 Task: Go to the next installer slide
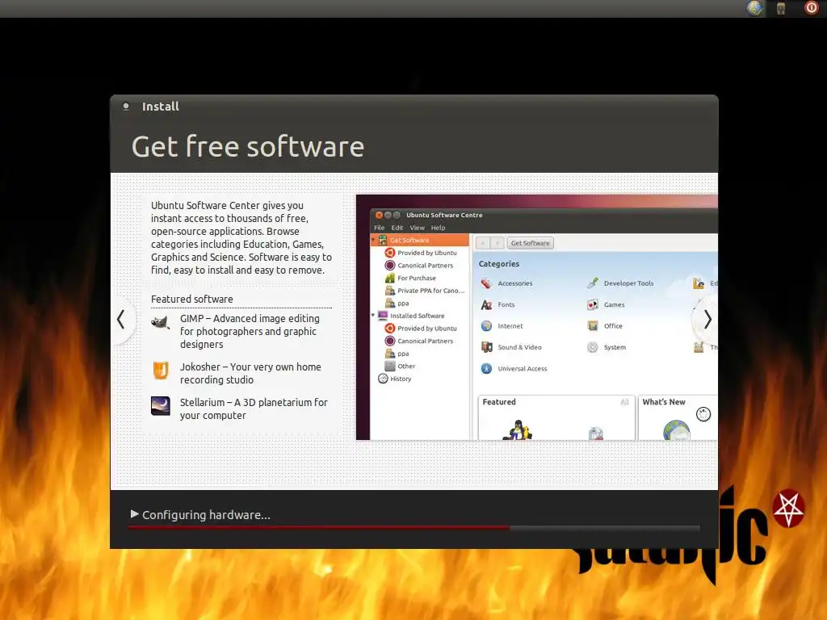tap(707, 320)
